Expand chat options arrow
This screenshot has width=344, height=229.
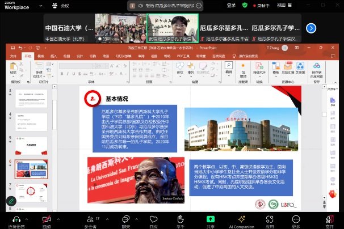point(136,219)
